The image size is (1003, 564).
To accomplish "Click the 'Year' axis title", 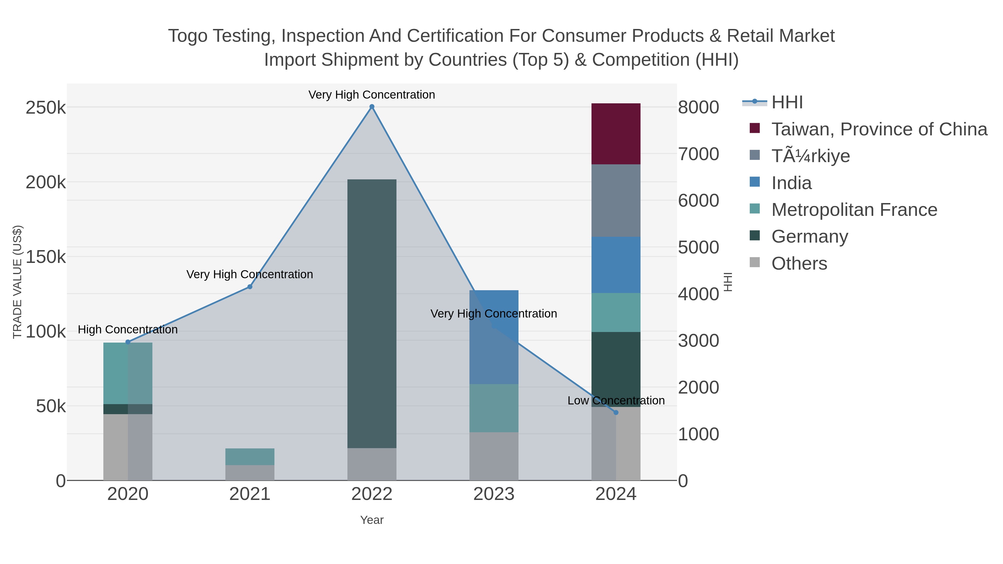I will click(x=372, y=520).
